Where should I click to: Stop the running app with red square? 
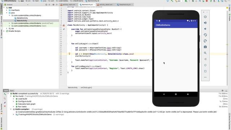click(207, 1)
